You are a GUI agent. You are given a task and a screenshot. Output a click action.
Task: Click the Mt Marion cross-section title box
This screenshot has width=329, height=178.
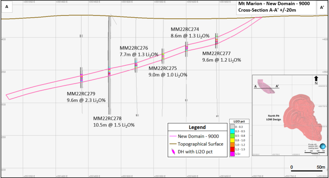[276, 8]
